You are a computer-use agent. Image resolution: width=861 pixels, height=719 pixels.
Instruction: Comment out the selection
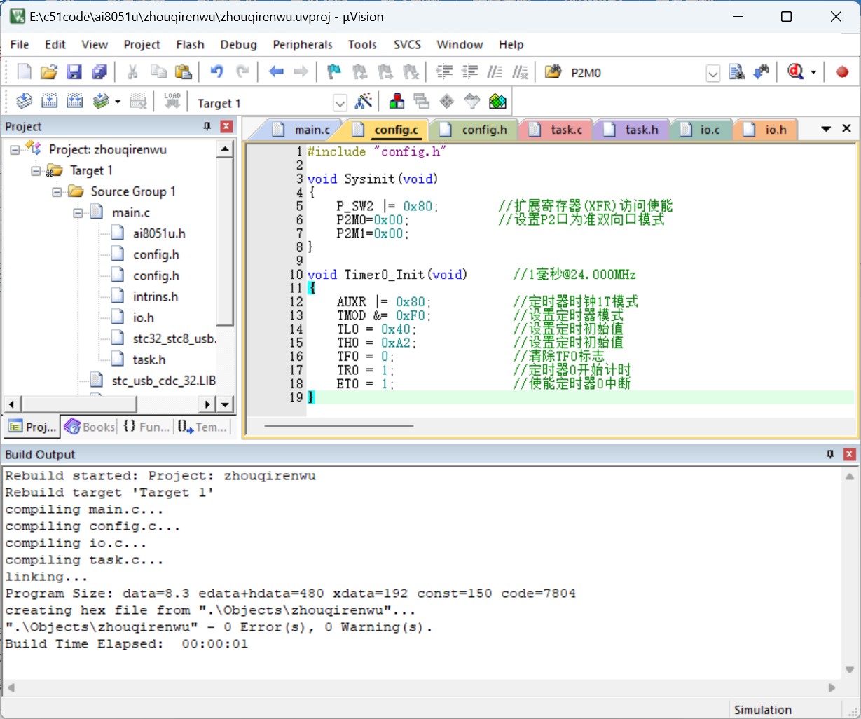[495, 72]
